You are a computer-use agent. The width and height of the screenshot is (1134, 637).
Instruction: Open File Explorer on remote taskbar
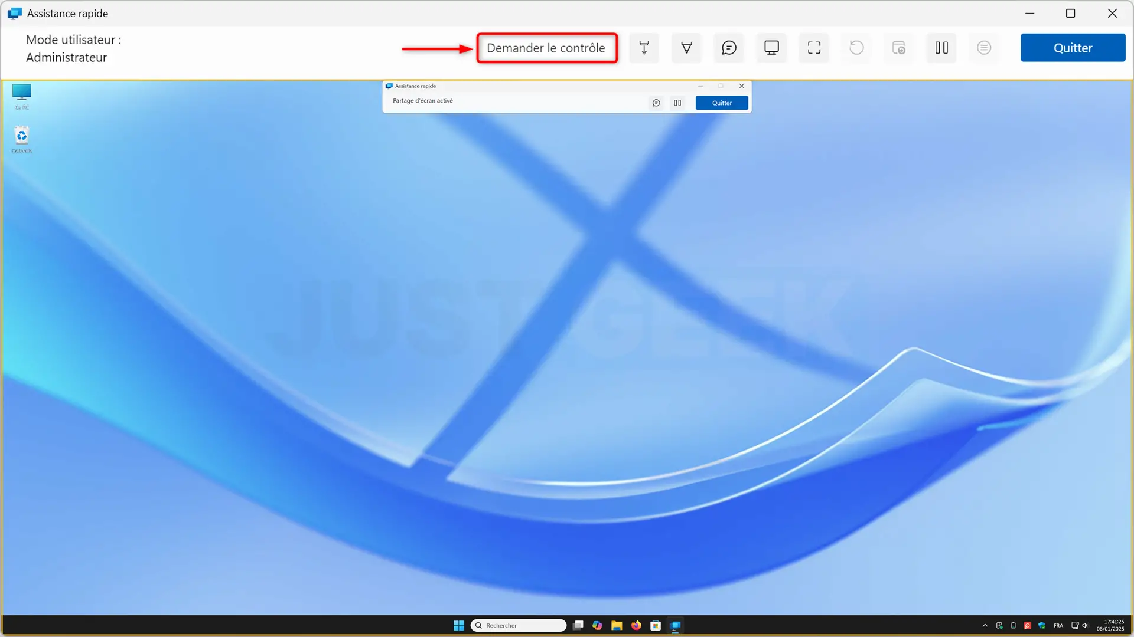[x=617, y=625]
